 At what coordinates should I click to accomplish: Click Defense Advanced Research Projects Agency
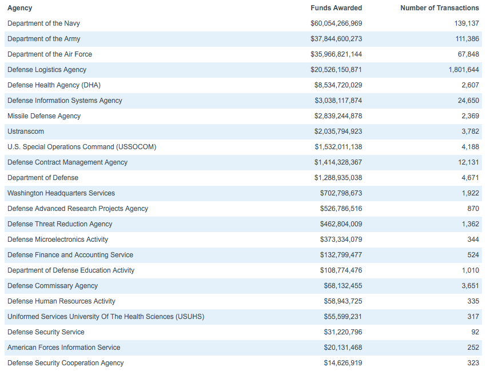pos(78,209)
